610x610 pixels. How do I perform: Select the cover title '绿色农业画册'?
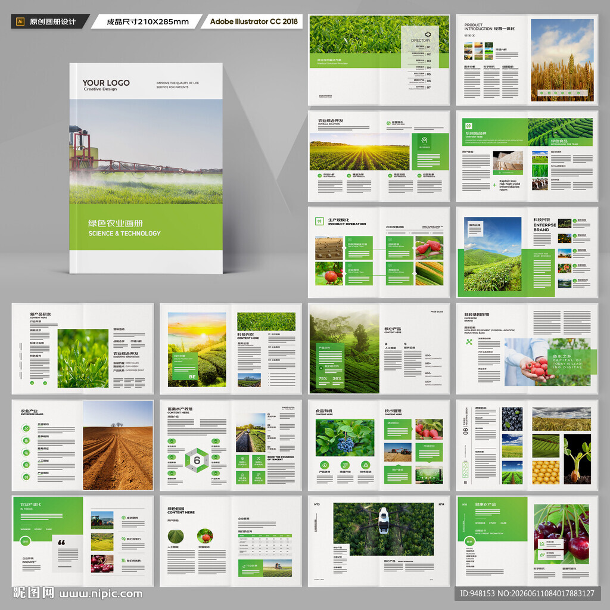click(115, 223)
